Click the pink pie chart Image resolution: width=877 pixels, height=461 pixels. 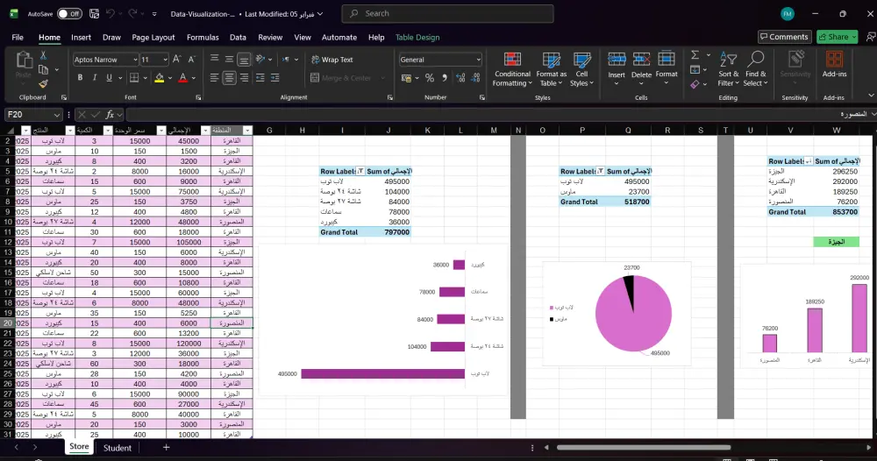633,314
